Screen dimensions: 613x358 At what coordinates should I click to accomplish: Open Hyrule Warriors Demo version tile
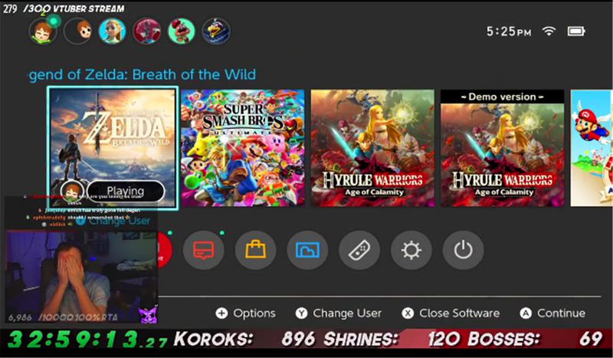pyautogui.click(x=503, y=148)
